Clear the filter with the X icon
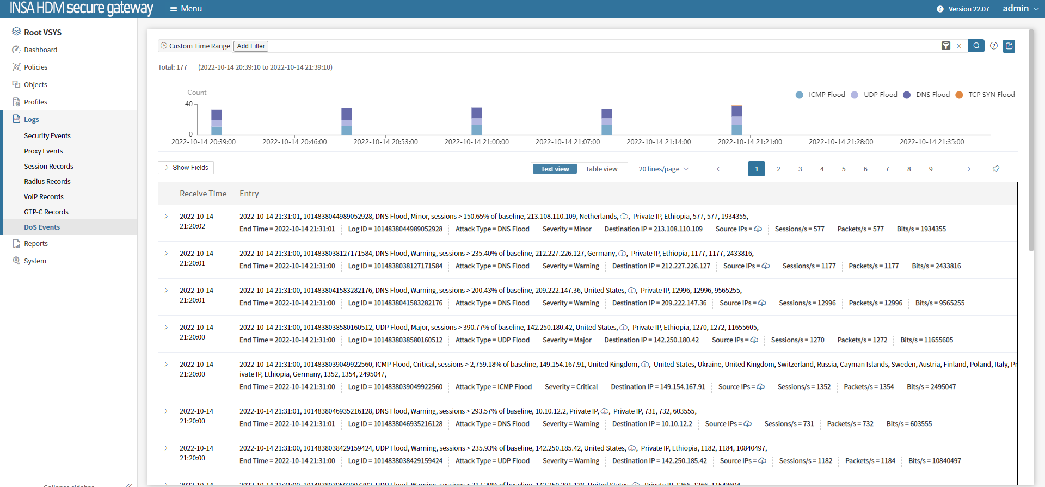1045x487 pixels. click(x=959, y=46)
